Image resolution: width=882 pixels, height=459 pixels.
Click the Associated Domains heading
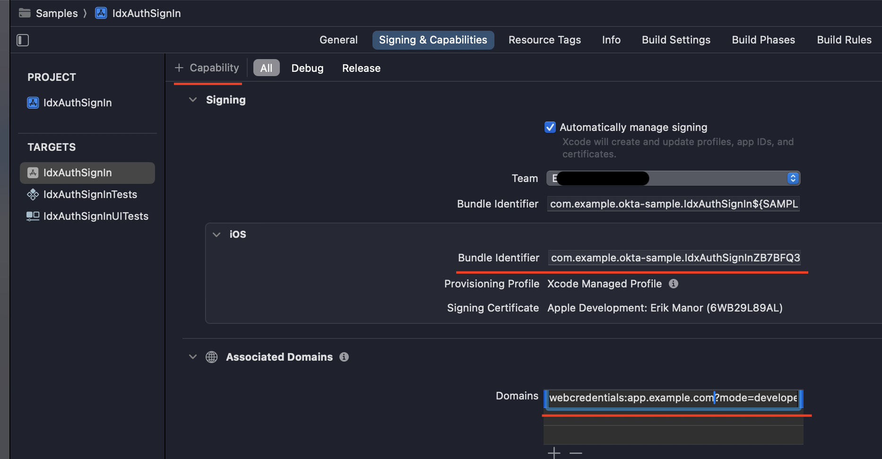[x=279, y=357]
